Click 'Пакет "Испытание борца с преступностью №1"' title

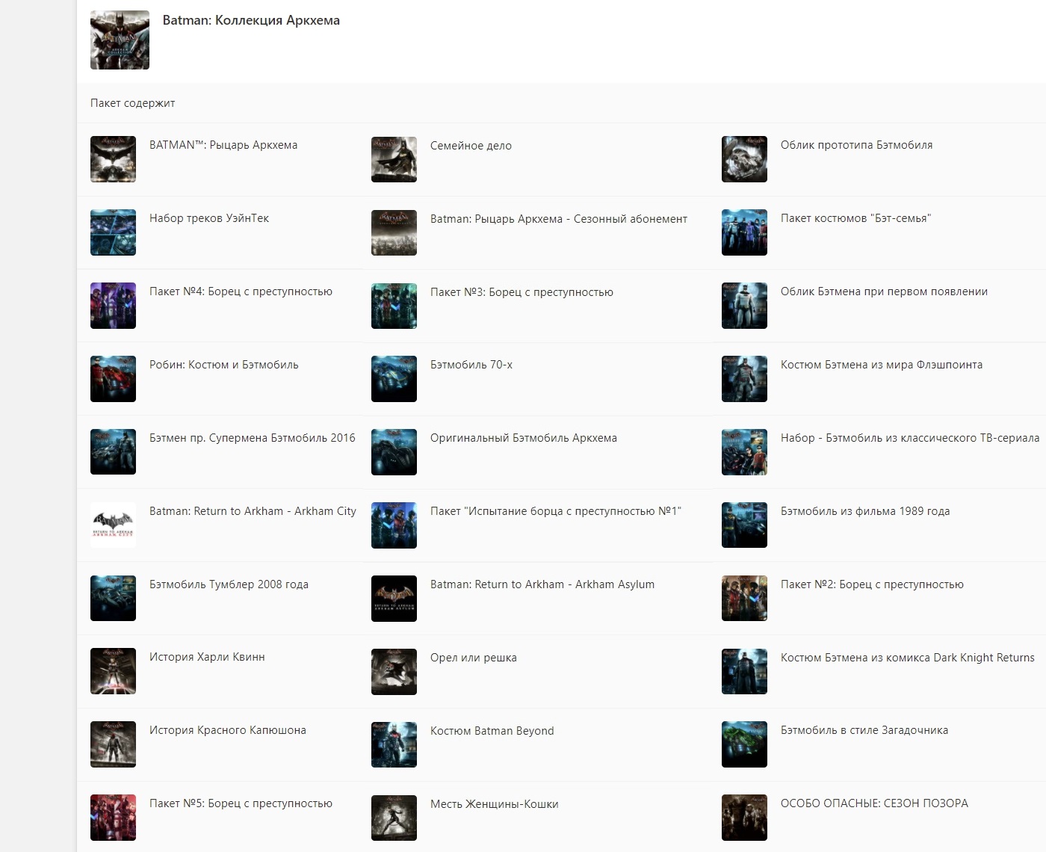click(556, 511)
